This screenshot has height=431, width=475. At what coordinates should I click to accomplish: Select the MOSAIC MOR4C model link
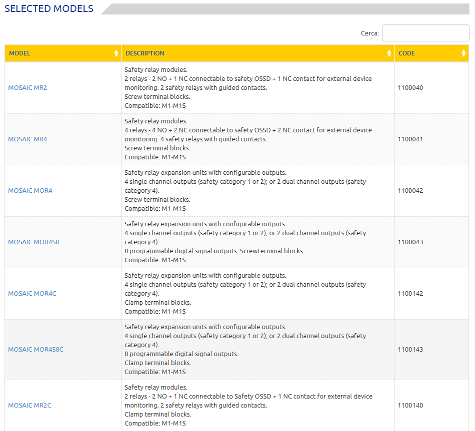click(32, 294)
